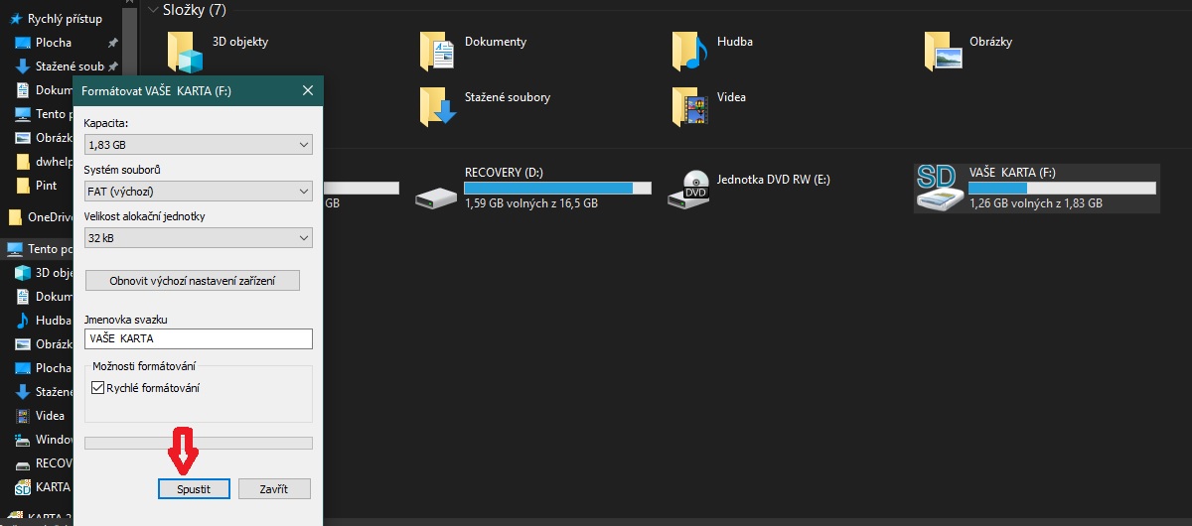This screenshot has height=526, width=1192.
Task: Select the RECOVERY (D:) drive
Action: click(x=532, y=189)
